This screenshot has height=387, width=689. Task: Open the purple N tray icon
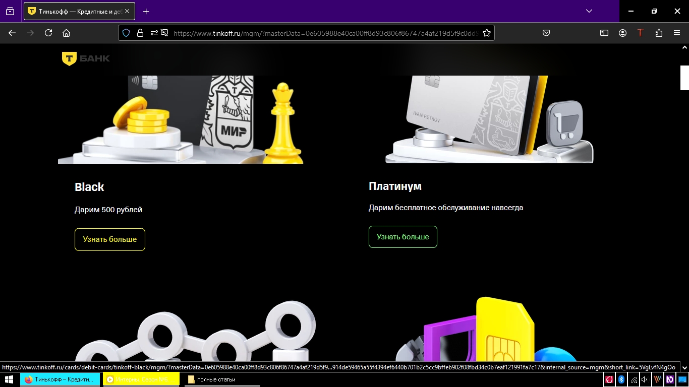[670, 379]
